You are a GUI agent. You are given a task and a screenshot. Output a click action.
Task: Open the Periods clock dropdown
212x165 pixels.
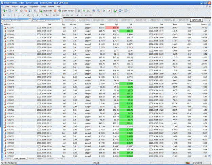point(120,11)
